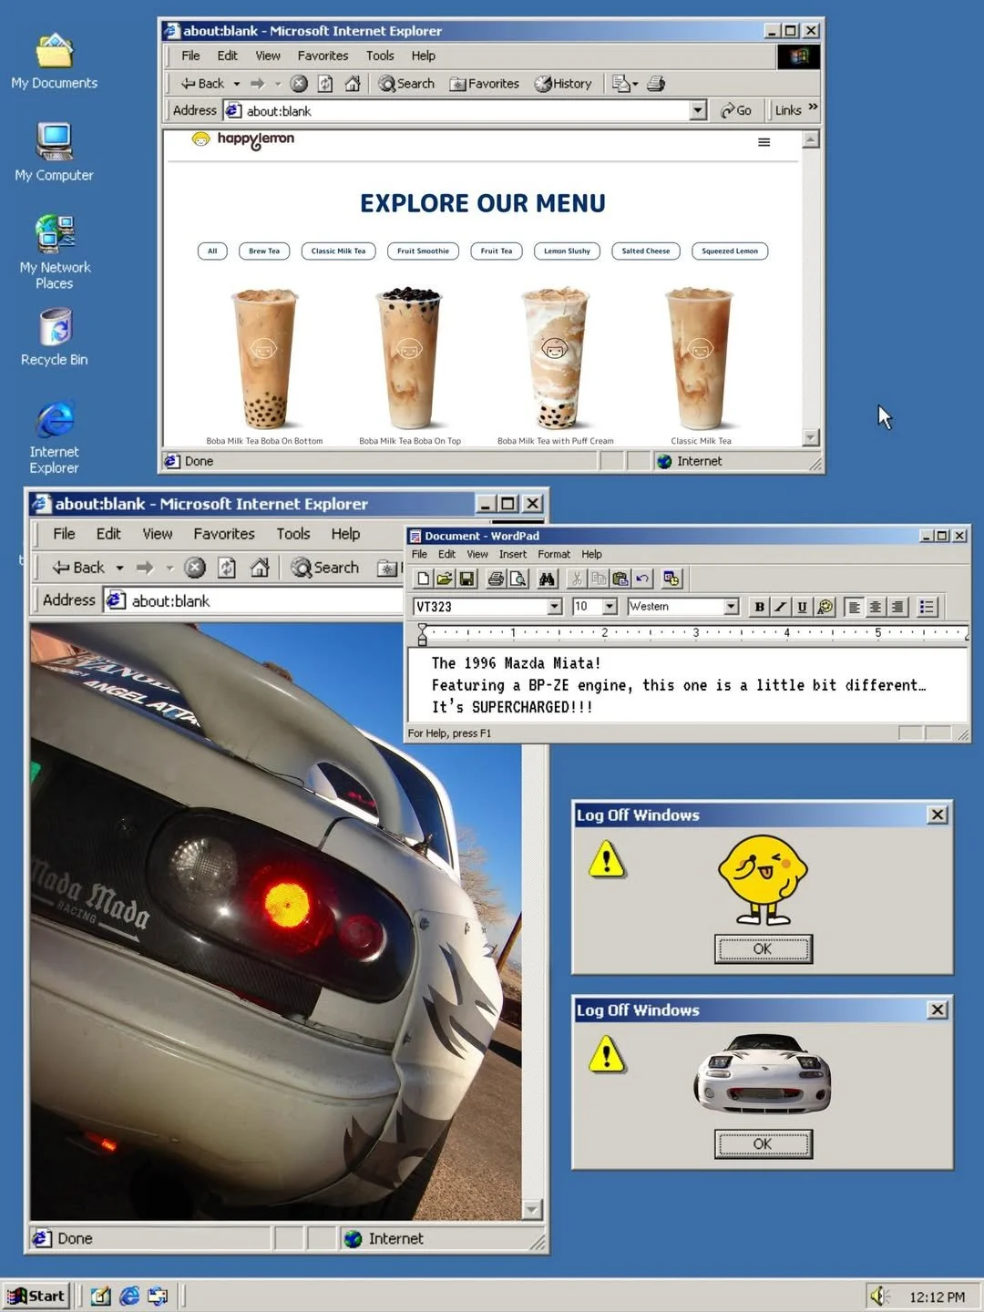Toggle bullet list in WordPad
Screen dimensions: 984x1312
click(927, 607)
